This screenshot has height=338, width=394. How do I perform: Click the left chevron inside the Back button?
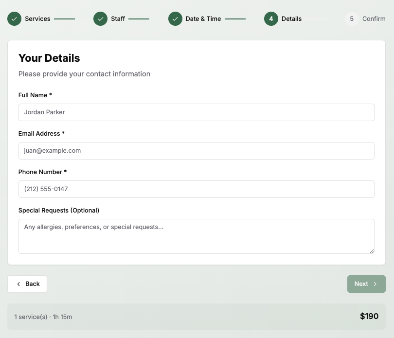coord(18,284)
